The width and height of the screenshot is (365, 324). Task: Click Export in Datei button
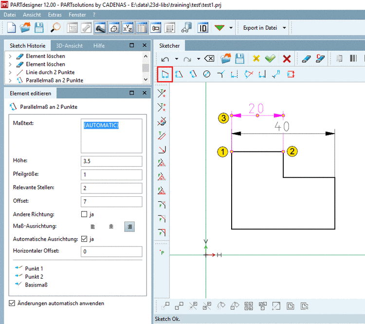point(260,28)
